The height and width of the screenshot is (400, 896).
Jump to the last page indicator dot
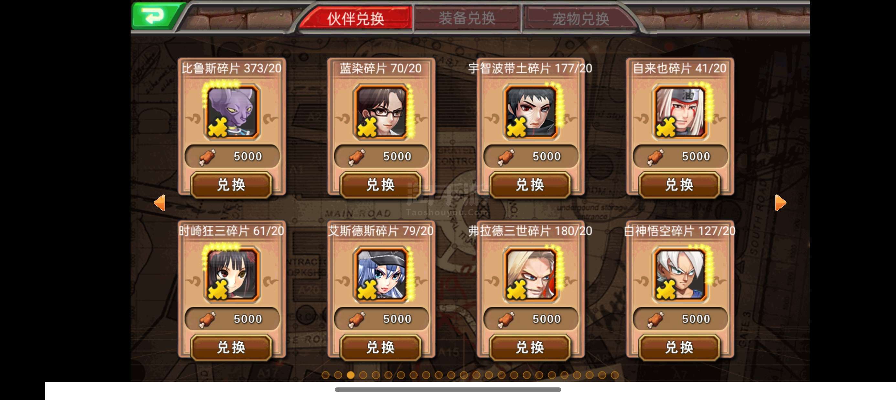click(614, 375)
